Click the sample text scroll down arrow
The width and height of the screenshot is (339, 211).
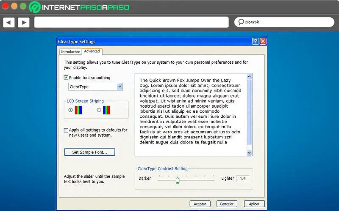[x=249, y=153]
